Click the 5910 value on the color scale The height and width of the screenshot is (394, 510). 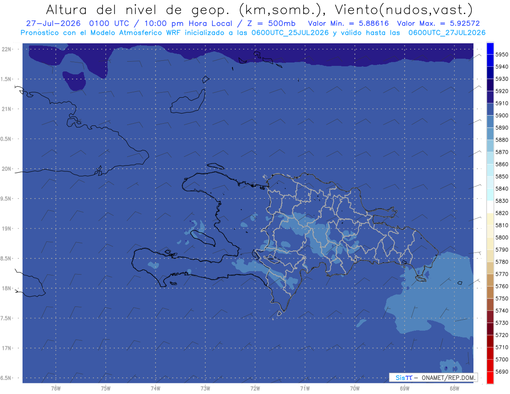(501, 103)
